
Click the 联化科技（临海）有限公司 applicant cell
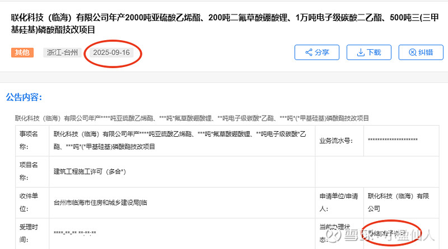(x=401, y=203)
